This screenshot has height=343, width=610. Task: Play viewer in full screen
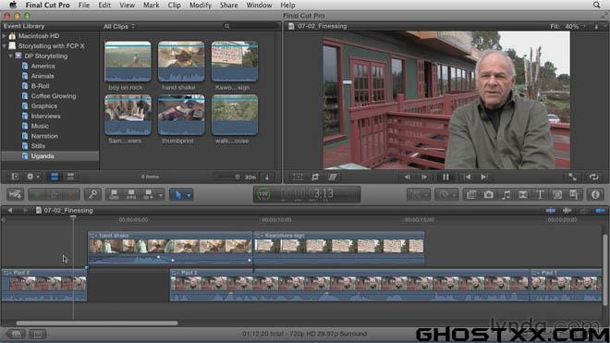pyautogui.click(x=573, y=177)
